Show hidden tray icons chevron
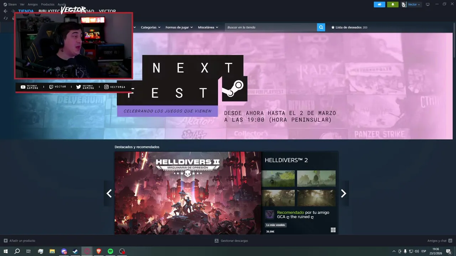The width and height of the screenshot is (456, 256). click(x=394, y=251)
